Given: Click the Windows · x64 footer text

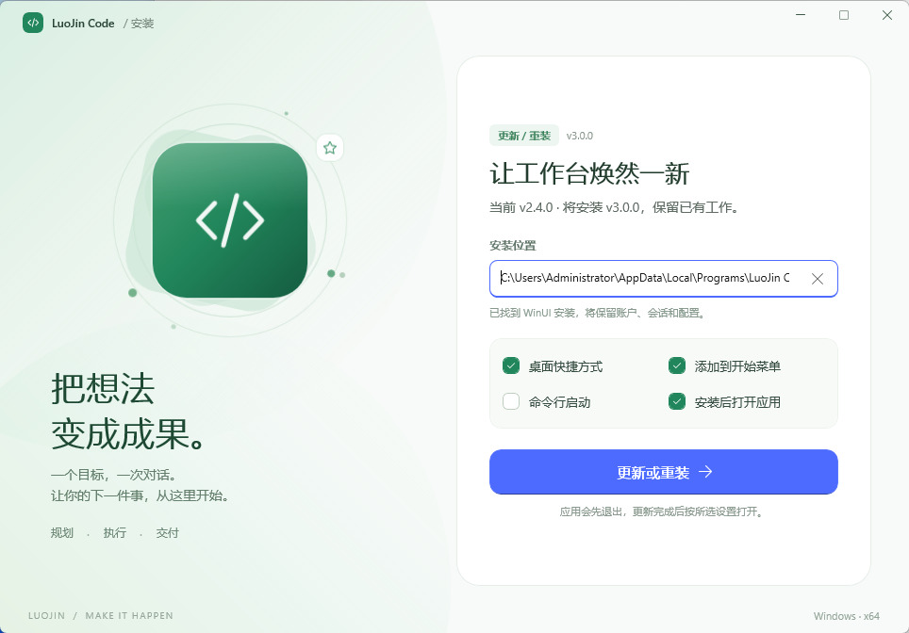Looking at the screenshot, I should tap(847, 616).
